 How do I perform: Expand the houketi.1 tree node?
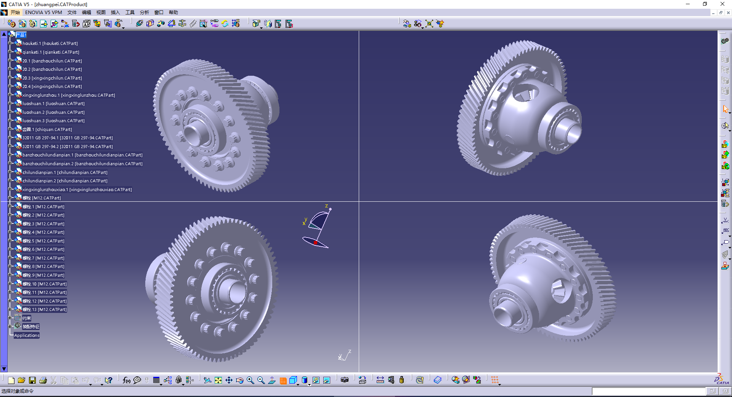(x=11, y=43)
